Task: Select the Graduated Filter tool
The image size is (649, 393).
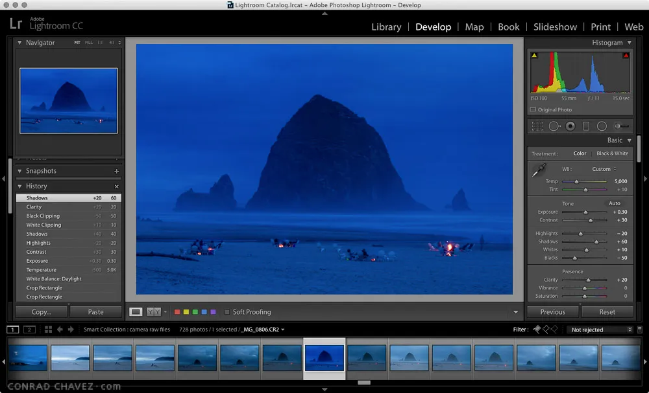Action: [586, 126]
